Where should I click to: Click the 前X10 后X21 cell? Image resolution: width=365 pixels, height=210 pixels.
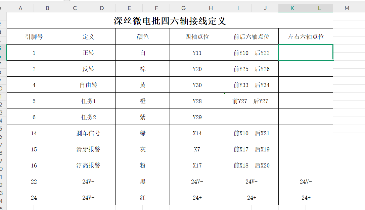[x=252, y=133]
